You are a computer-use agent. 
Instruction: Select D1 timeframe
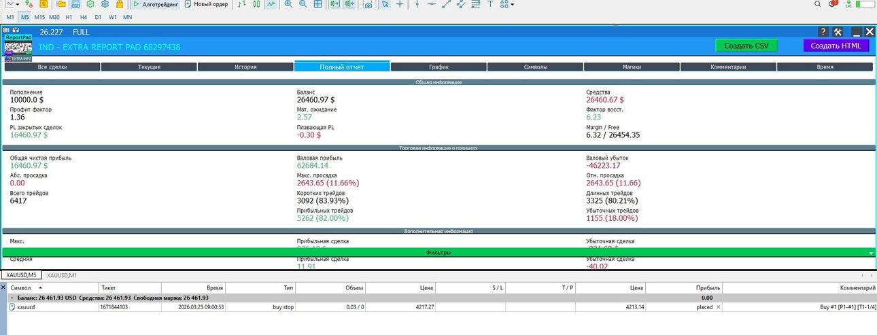[98, 17]
